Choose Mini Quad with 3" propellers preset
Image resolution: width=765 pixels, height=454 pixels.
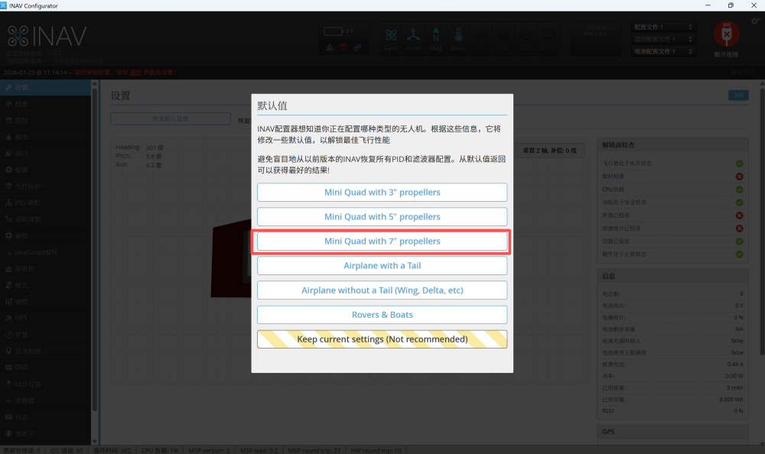tap(382, 192)
